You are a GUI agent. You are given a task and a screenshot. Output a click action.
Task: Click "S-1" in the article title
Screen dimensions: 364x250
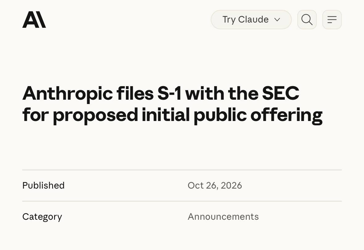(x=169, y=93)
